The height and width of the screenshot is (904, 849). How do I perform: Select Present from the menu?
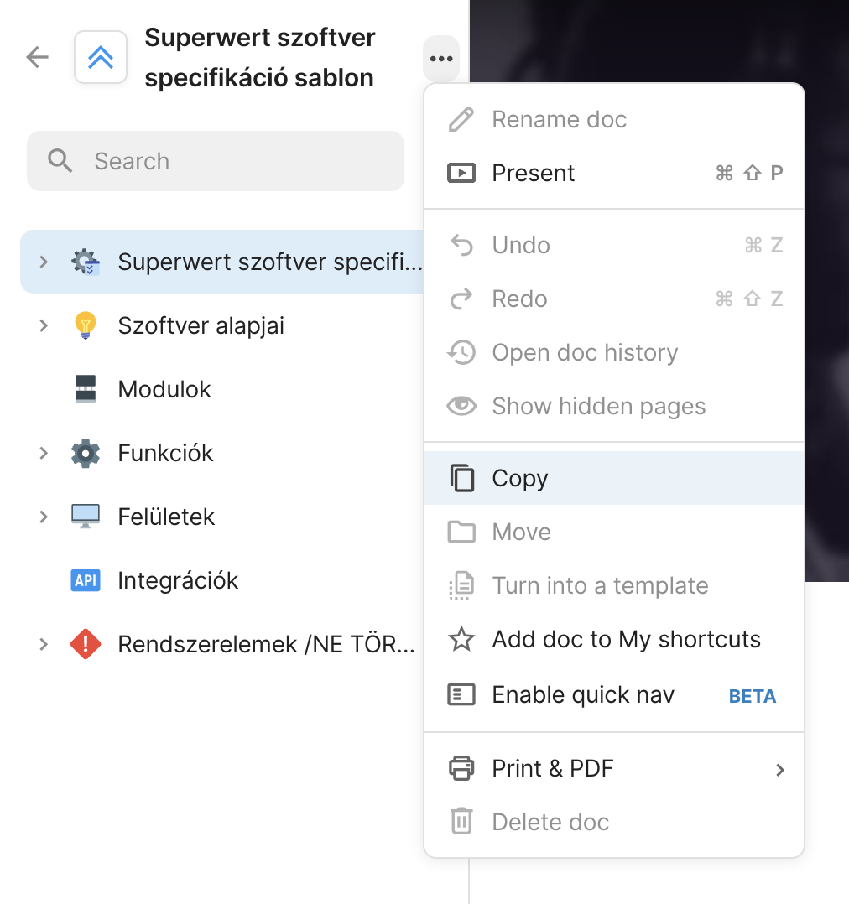coord(534,173)
